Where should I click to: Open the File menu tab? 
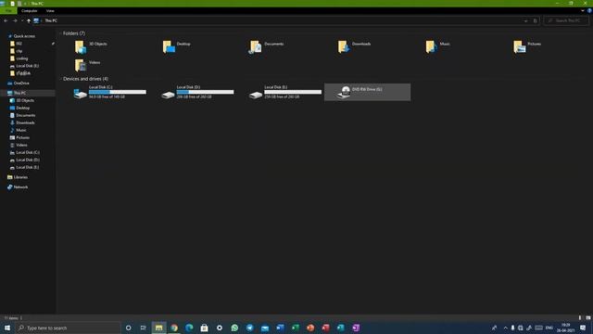(8, 10)
